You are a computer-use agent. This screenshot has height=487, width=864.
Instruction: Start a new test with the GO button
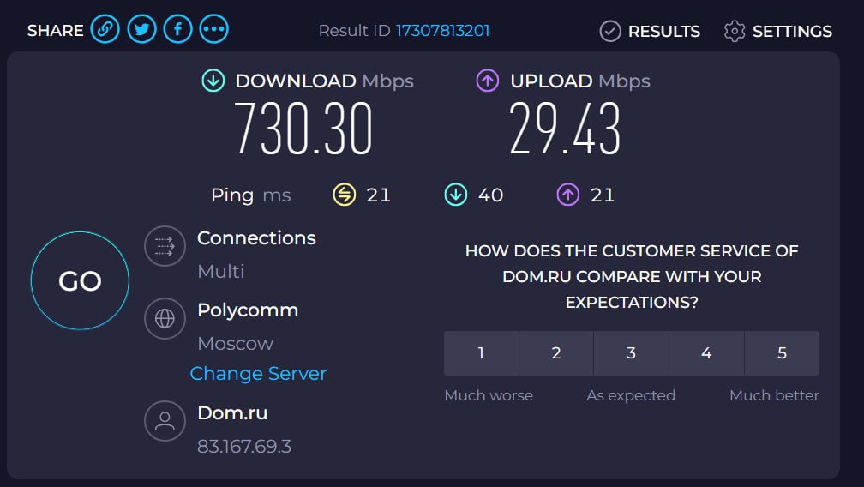point(80,281)
